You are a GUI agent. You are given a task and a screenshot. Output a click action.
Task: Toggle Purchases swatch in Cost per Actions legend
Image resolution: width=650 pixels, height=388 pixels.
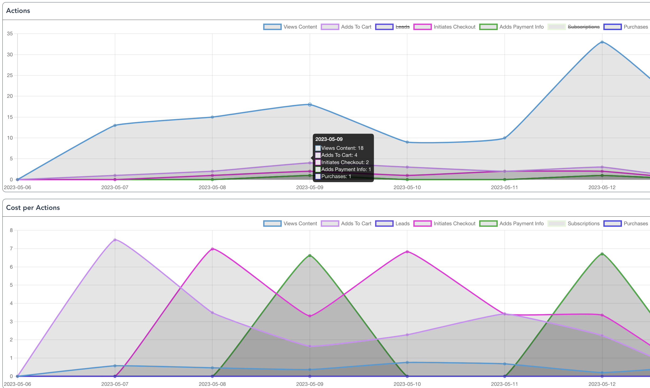click(612, 224)
